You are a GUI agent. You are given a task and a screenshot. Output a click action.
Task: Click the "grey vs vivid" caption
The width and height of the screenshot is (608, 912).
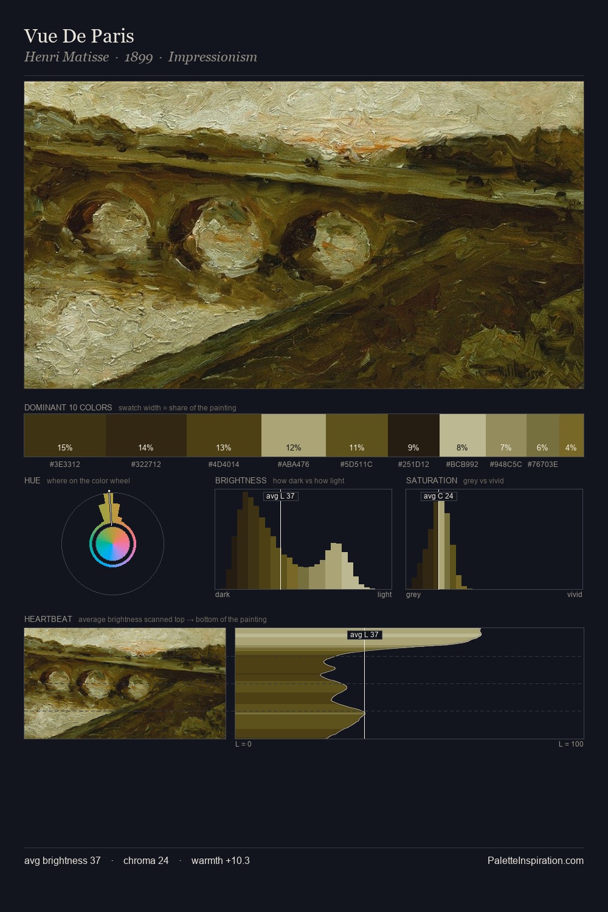[x=483, y=481]
